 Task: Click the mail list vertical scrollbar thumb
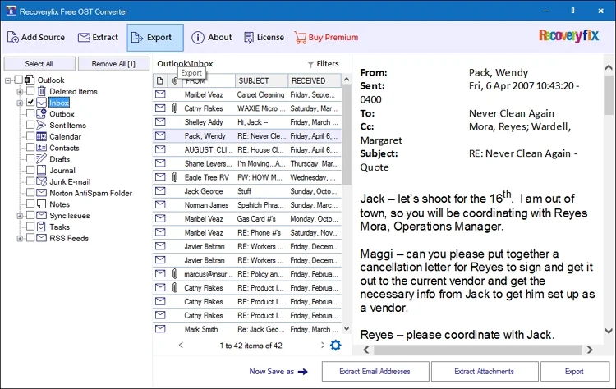tap(347, 135)
